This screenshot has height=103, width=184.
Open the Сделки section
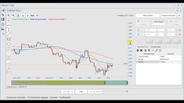pyautogui.click(x=54, y=97)
